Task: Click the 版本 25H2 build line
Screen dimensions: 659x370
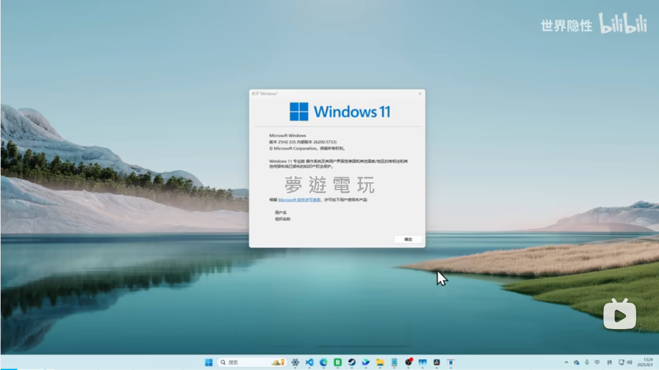Action: pyautogui.click(x=303, y=142)
